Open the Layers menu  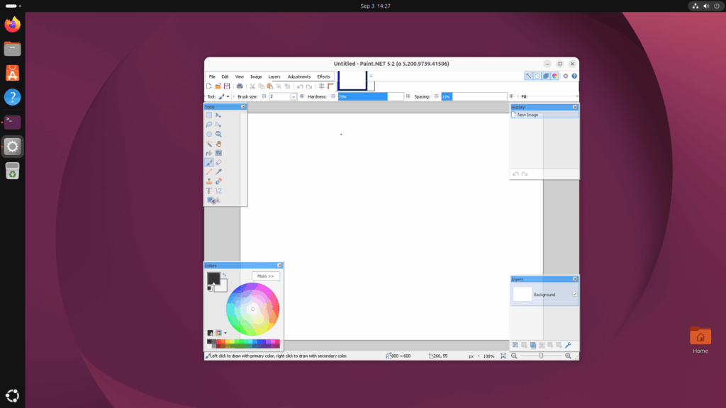274,76
